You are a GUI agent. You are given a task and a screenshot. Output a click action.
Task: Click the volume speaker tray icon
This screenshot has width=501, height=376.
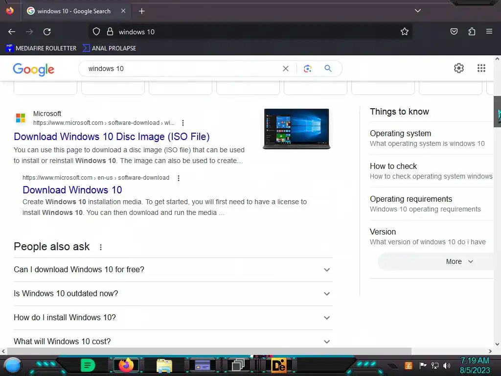(x=446, y=365)
